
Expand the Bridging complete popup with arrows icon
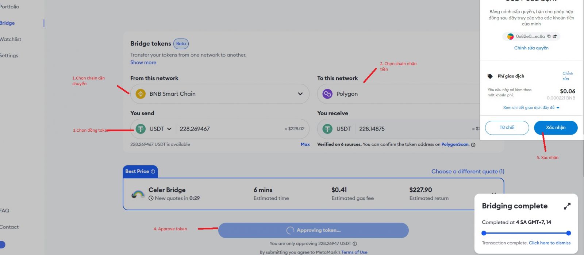pyautogui.click(x=567, y=206)
